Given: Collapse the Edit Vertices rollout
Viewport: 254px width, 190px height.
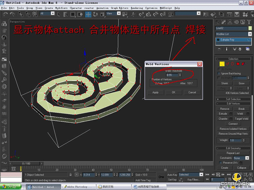Looking at the screenshot, I should coord(233,103).
